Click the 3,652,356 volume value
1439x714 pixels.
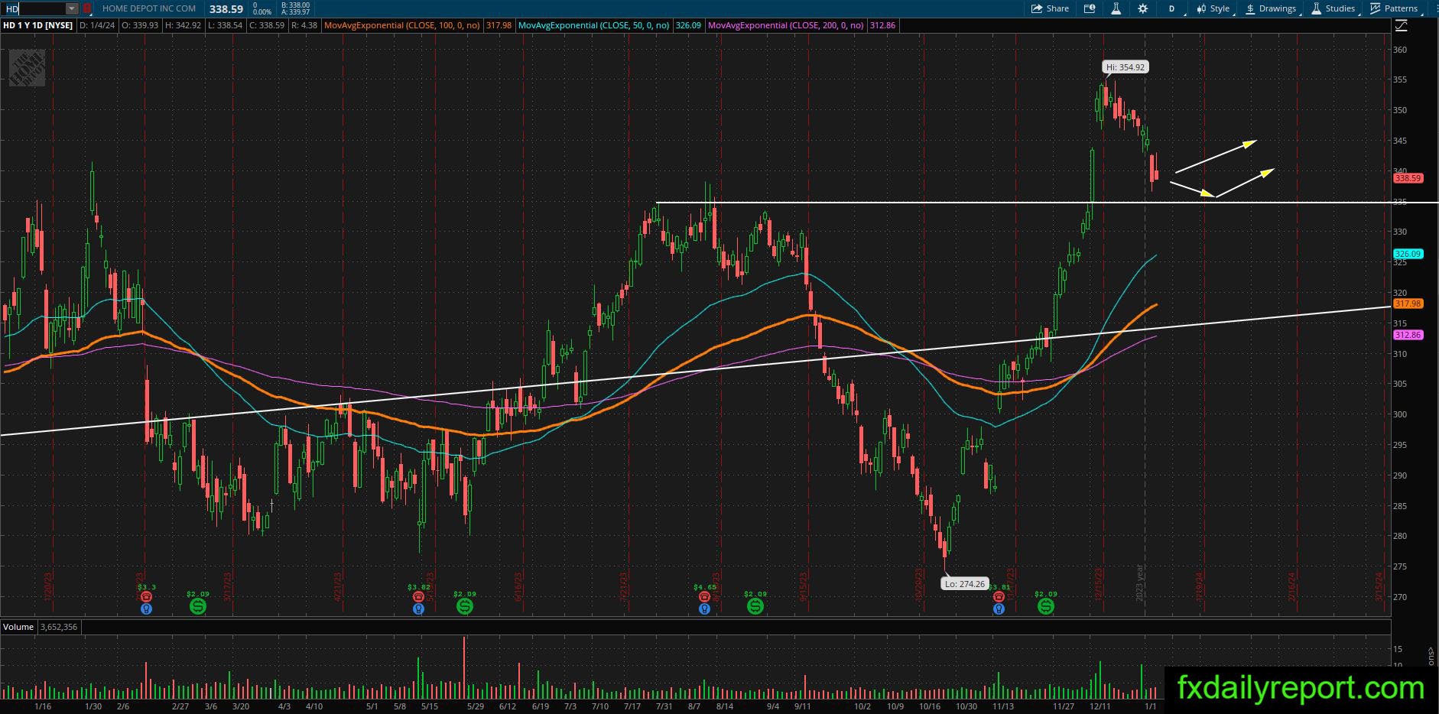pos(58,627)
